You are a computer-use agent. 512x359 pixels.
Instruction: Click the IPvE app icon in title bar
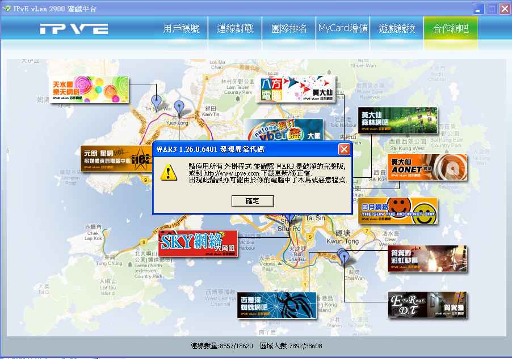click(7, 8)
